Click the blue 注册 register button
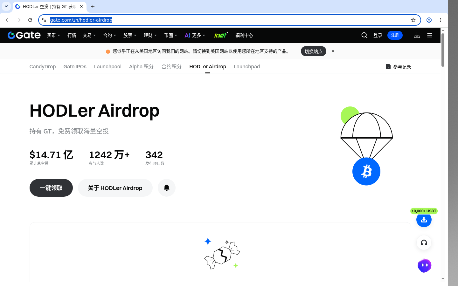 coord(395,35)
